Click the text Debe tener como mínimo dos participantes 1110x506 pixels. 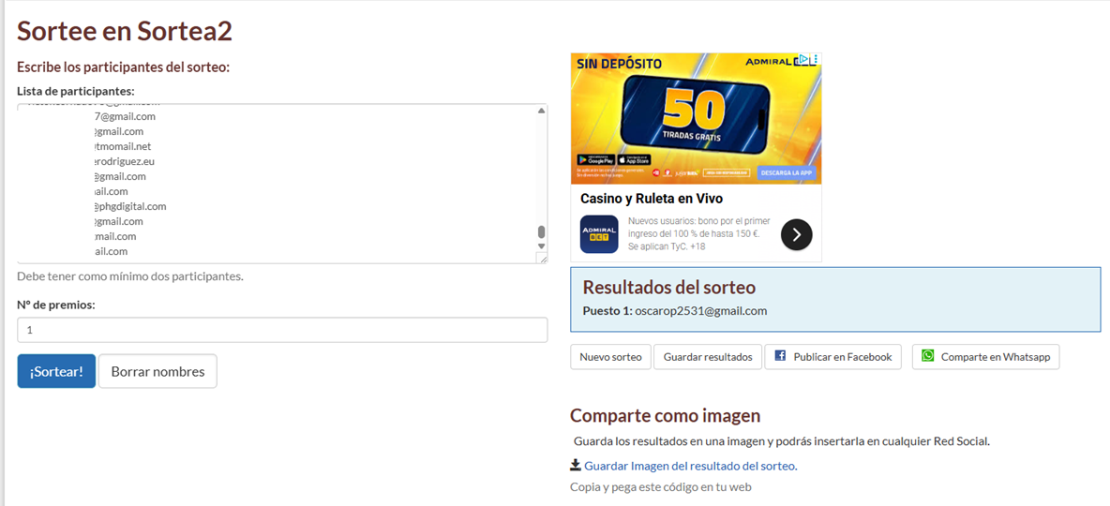[130, 276]
